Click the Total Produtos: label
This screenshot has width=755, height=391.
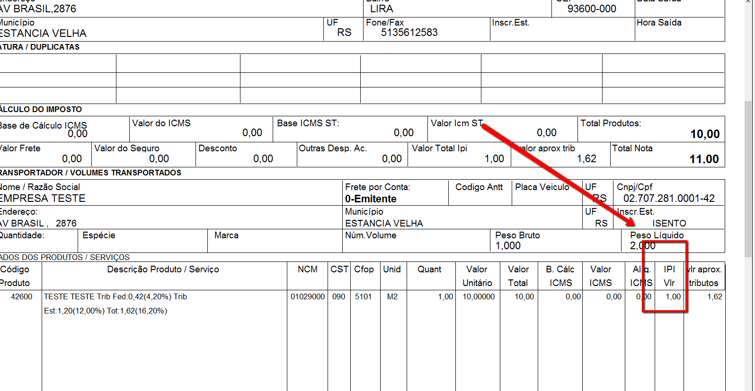[611, 123]
